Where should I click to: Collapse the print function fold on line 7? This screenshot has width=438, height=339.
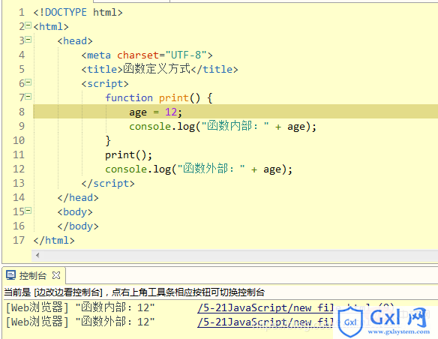coord(28,97)
